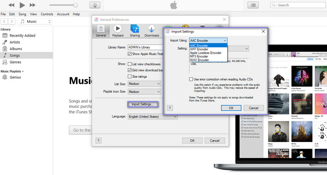327x175 pixels.
Task: Toggle the list view button near search
Action: pyautogui.click(x=253, y=5)
